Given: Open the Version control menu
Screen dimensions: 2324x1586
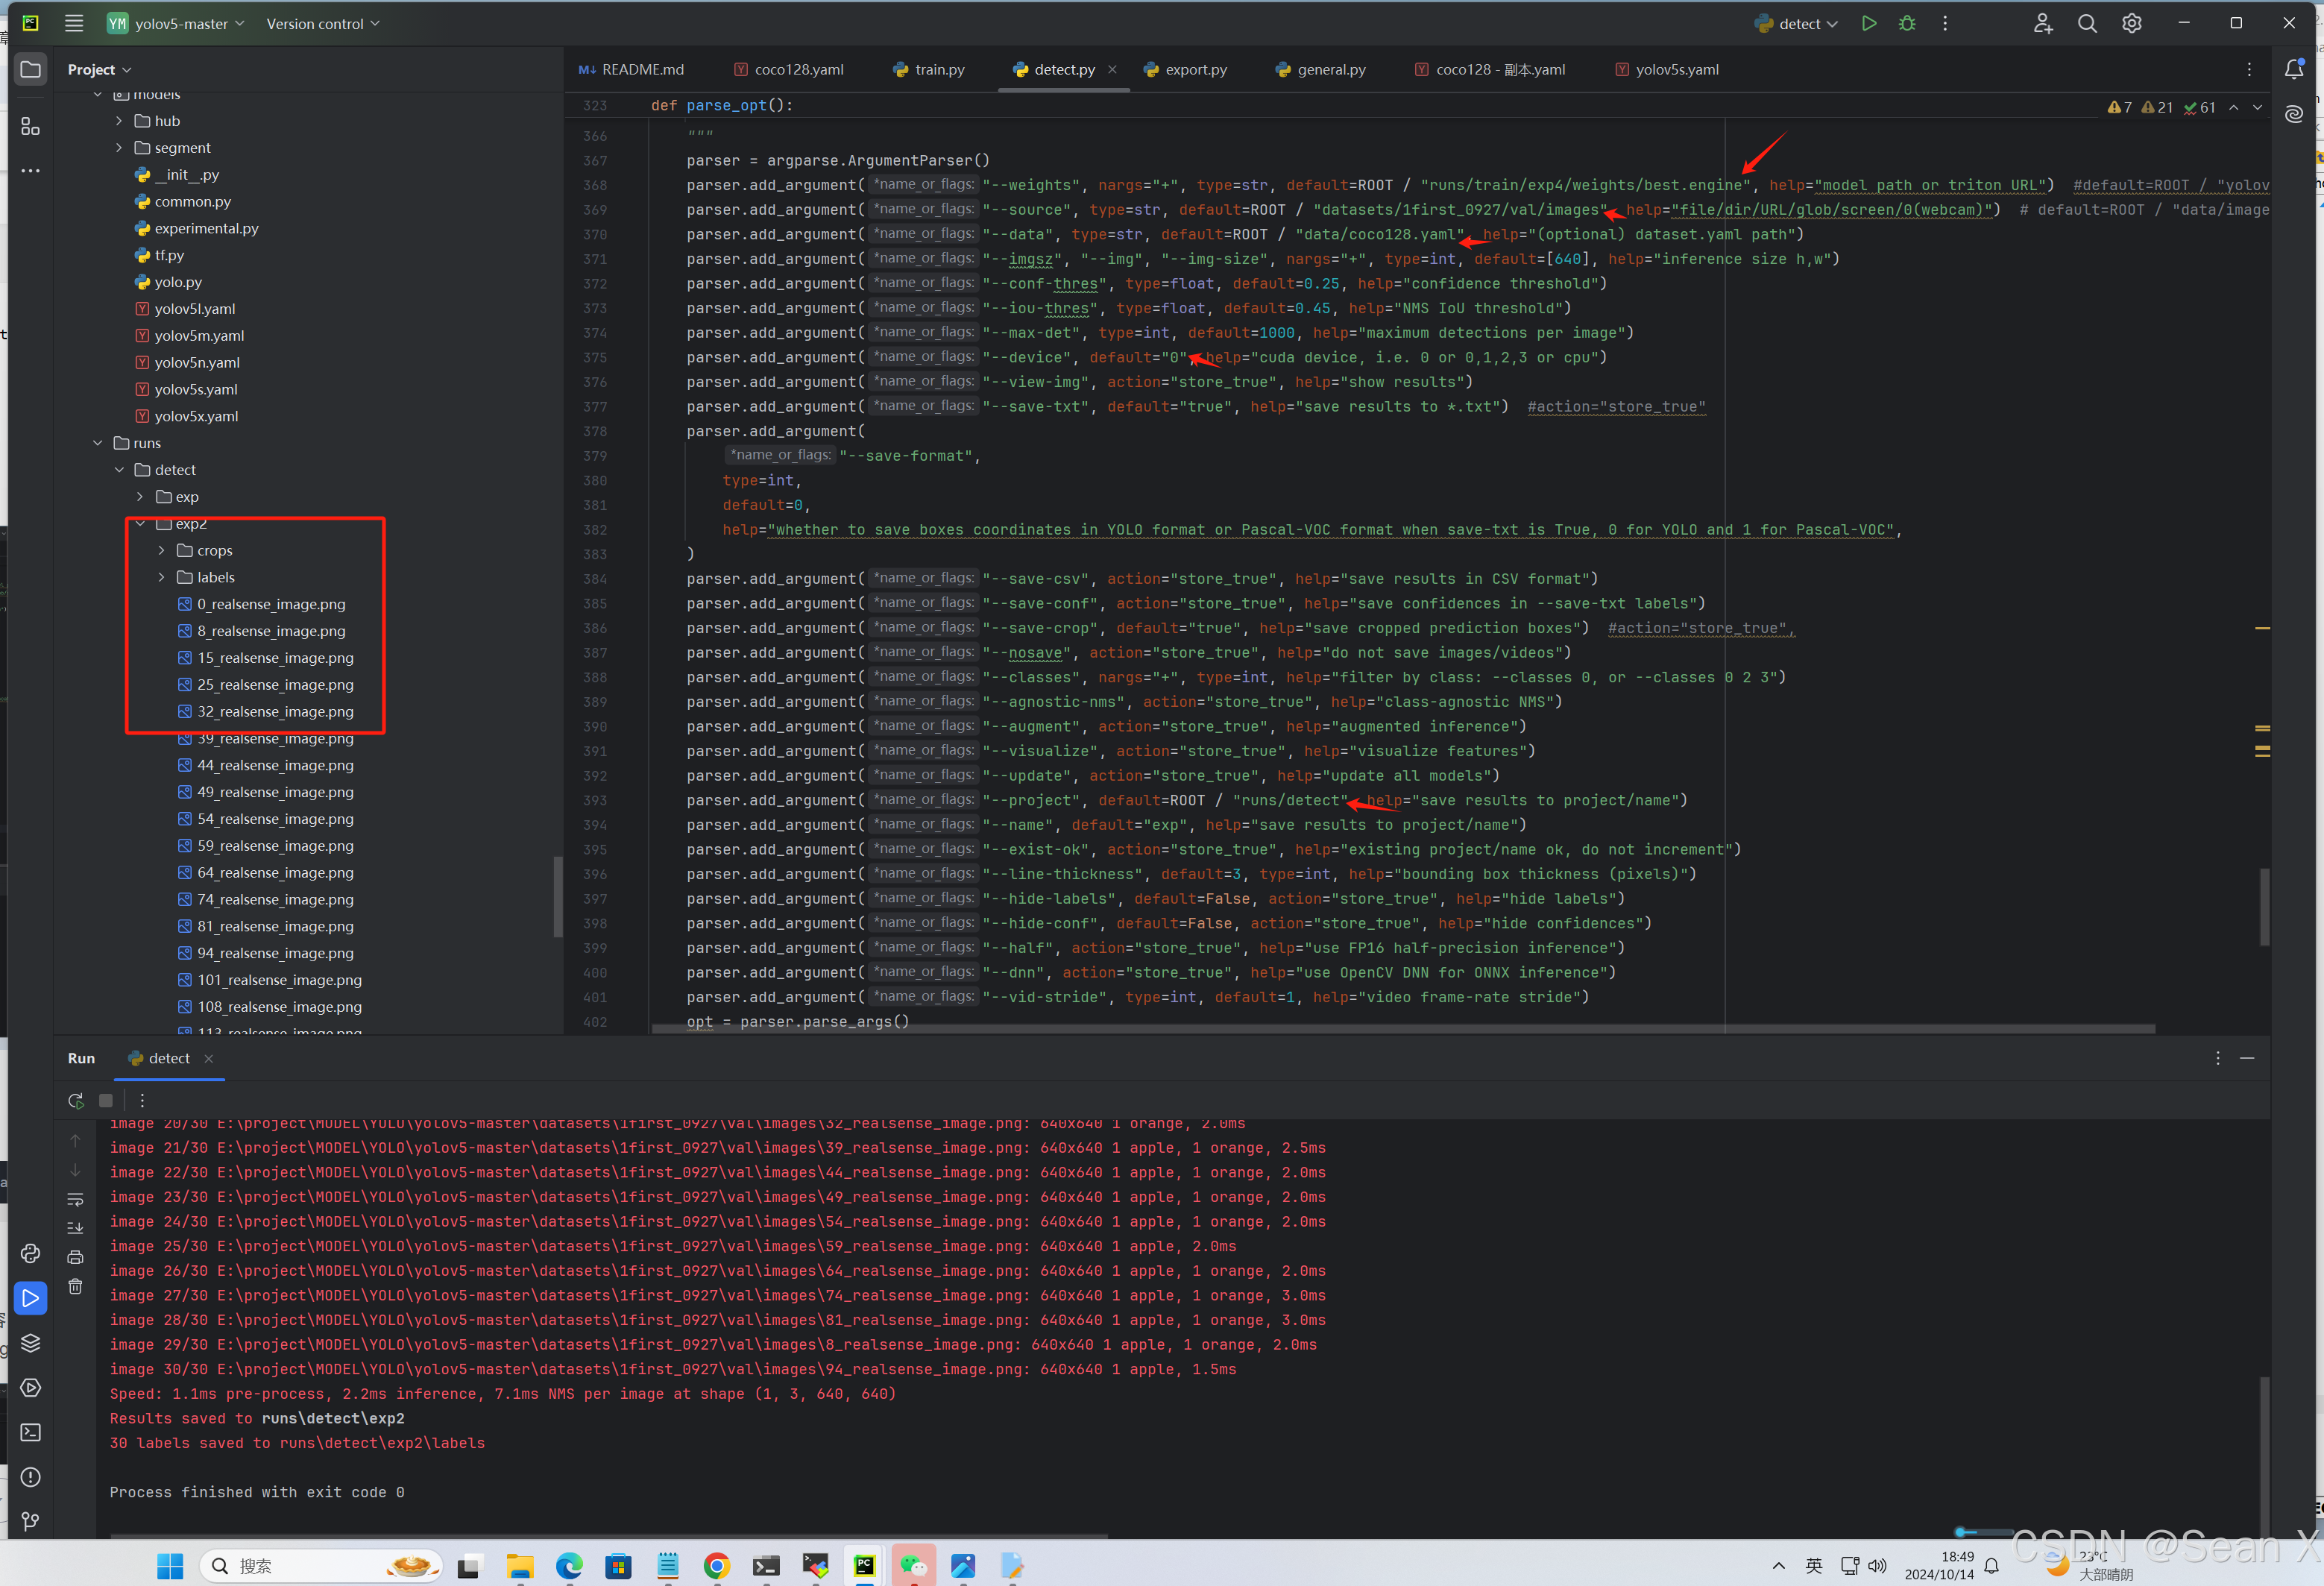Looking at the screenshot, I should 322,23.
